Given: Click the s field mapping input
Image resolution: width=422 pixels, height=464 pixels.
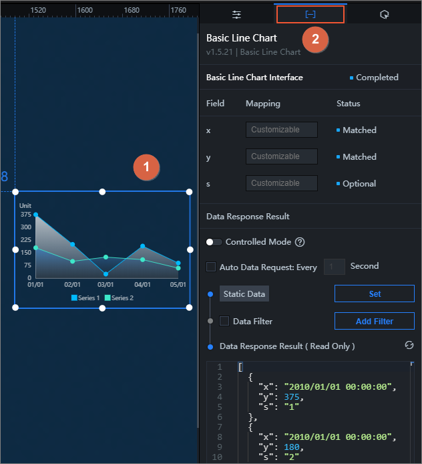Looking at the screenshot, I should [282, 183].
